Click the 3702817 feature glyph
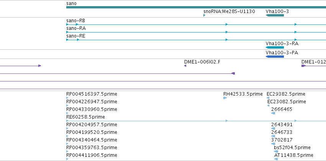 click(273, 144)
